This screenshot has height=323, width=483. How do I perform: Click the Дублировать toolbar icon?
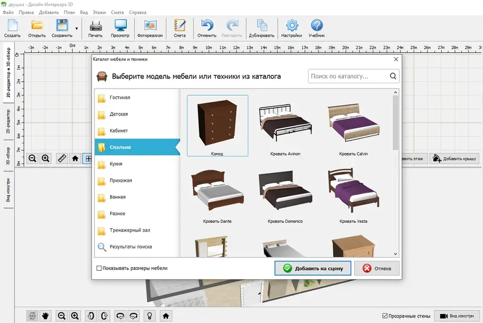click(262, 28)
